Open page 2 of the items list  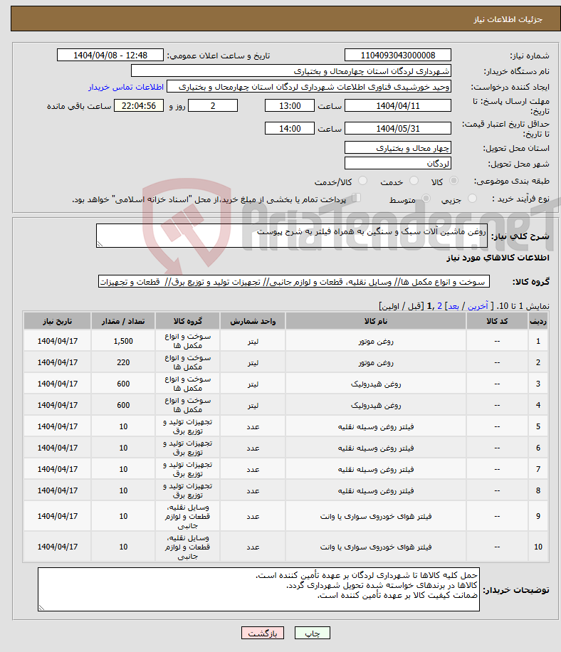pos(439,307)
